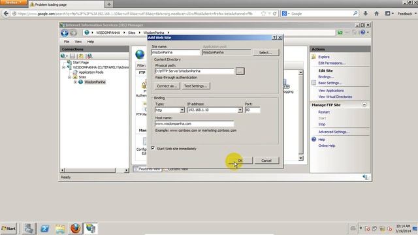Open the View menu in IIS Manager
Viewport: 418px width, 235px height.
coord(78,42)
